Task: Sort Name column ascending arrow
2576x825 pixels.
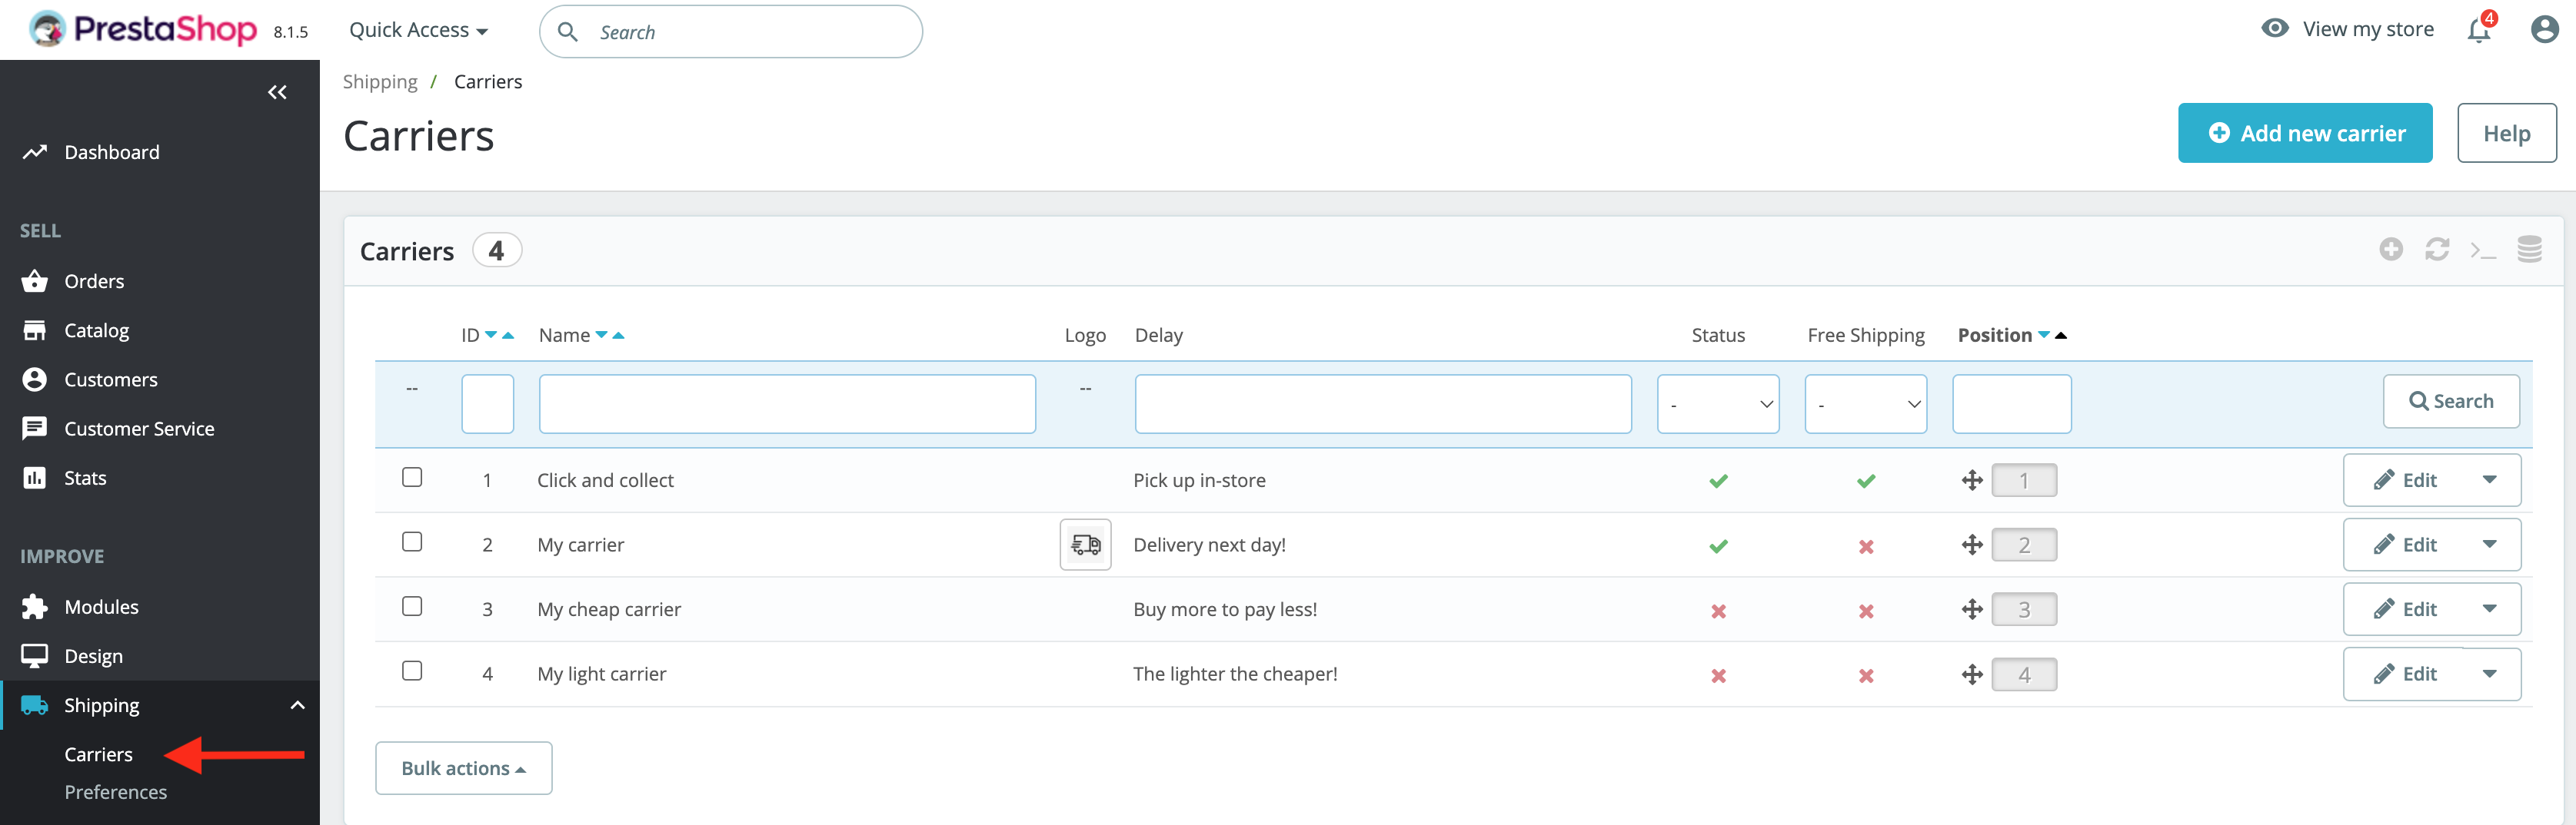Action: click(618, 336)
